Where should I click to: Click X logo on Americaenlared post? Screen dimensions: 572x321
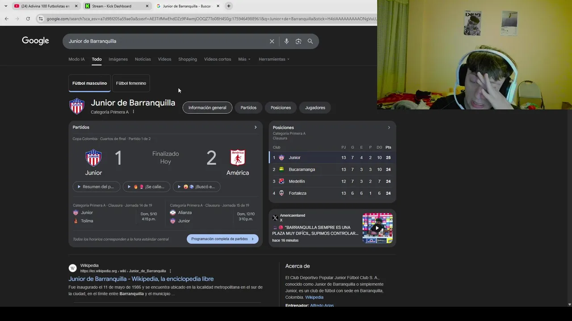coord(275,218)
